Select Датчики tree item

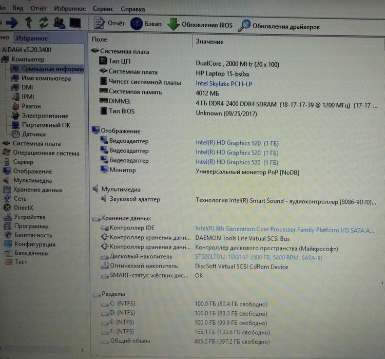29,134
